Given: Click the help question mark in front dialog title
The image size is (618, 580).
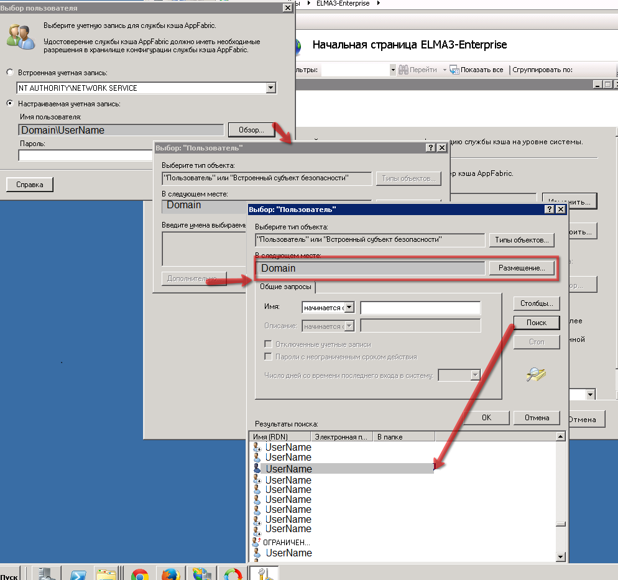Looking at the screenshot, I should (x=549, y=210).
